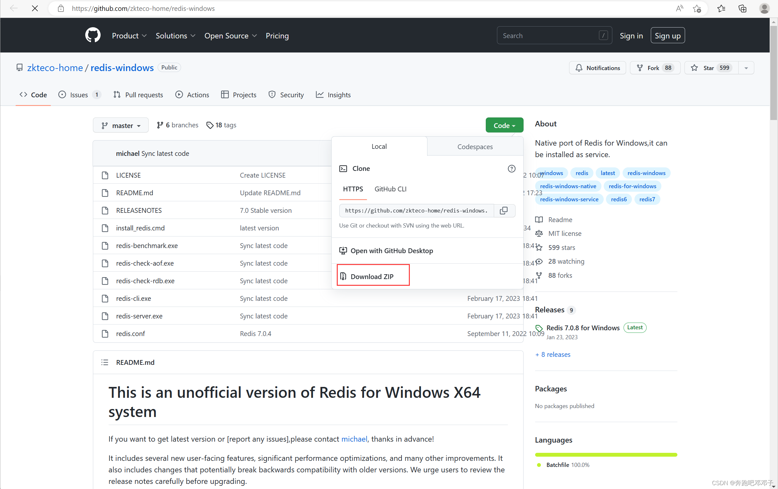Click the GitHub octocat logo
The height and width of the screenshot is (489, 778).
pos(93,36)
